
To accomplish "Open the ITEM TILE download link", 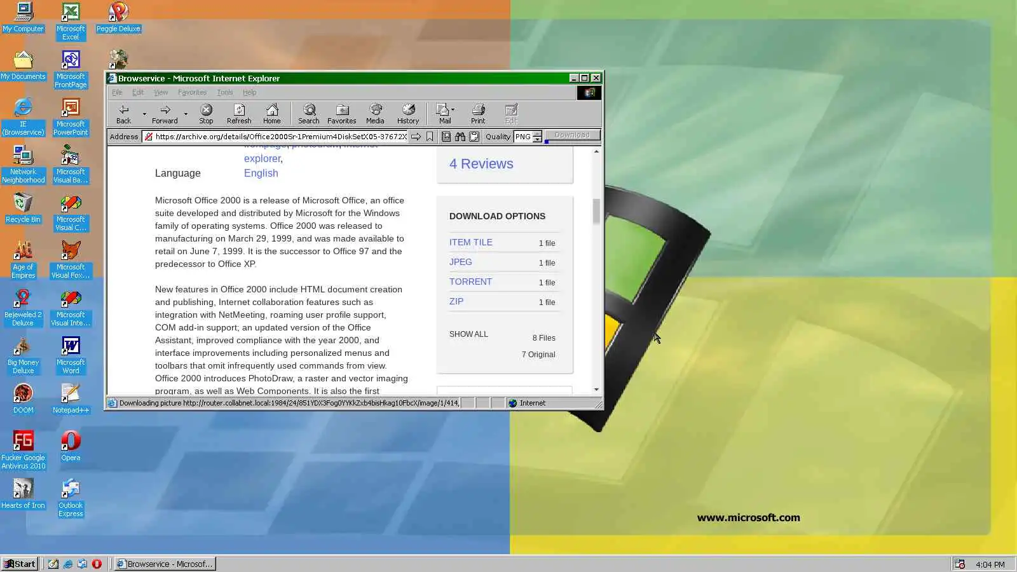I will (471, 242).
